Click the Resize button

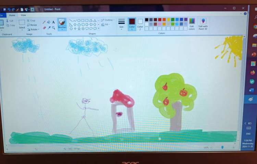coord(32,25)
